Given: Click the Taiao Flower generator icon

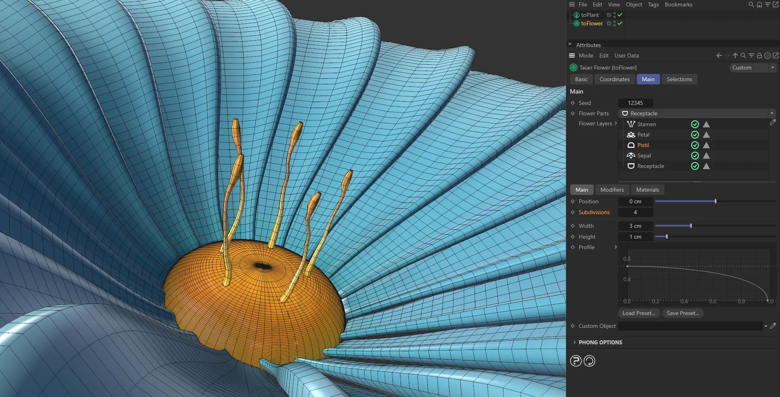Looking at the screenshot, I should 573,68.
